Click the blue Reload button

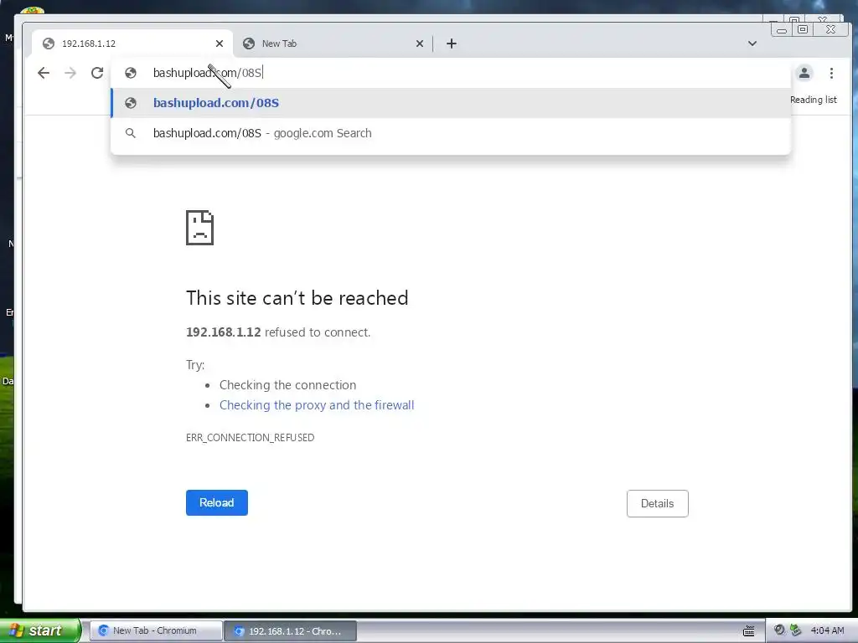click(217, 502)
